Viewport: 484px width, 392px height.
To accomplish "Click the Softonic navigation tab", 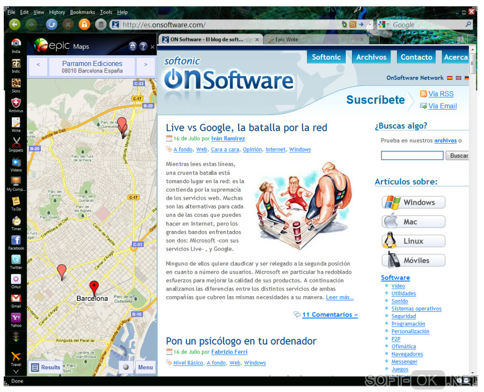I will click(326, 57).
